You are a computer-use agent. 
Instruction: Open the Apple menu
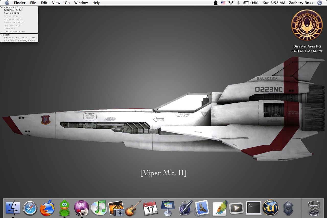coord(7,3)
